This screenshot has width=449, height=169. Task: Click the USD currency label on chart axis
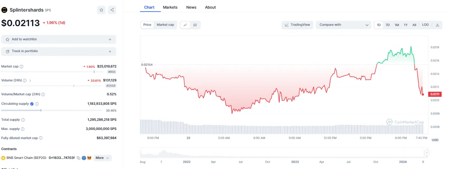435,140
